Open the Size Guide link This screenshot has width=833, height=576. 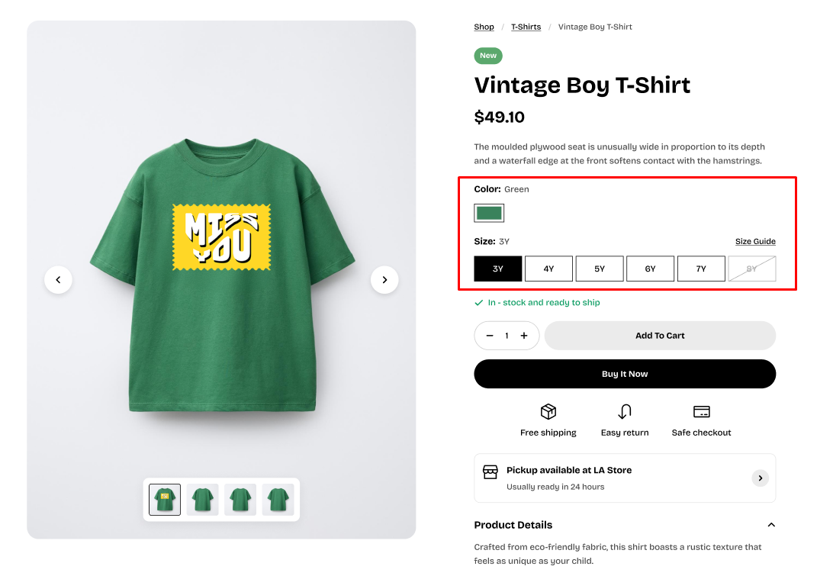coord(755,241)
